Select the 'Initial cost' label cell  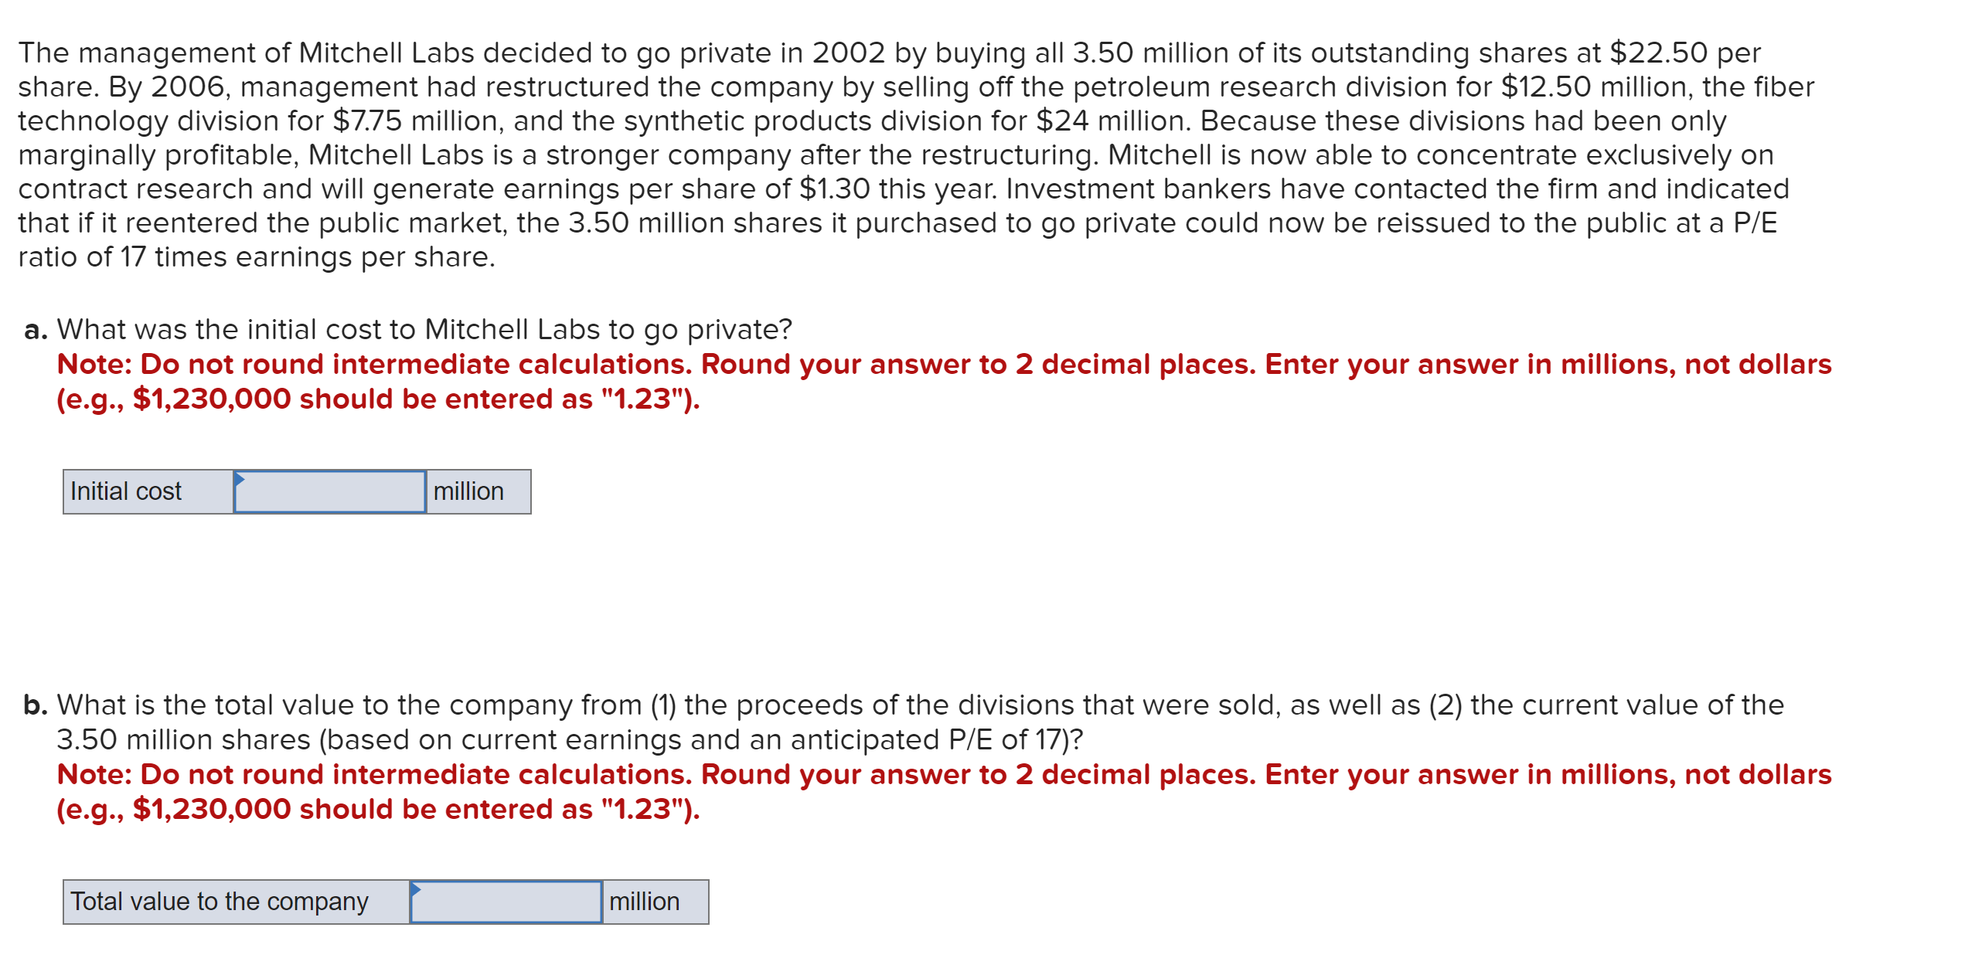point(126,491)
